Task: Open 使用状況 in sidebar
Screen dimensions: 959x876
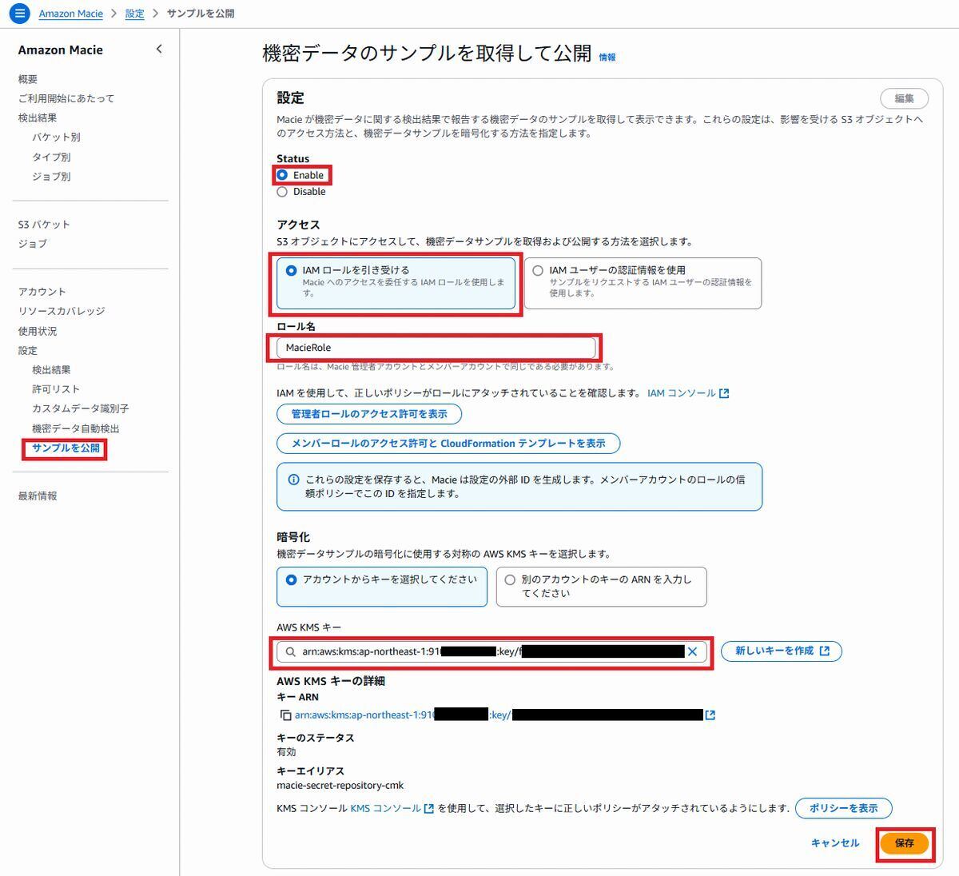Action: click(38, 331)
